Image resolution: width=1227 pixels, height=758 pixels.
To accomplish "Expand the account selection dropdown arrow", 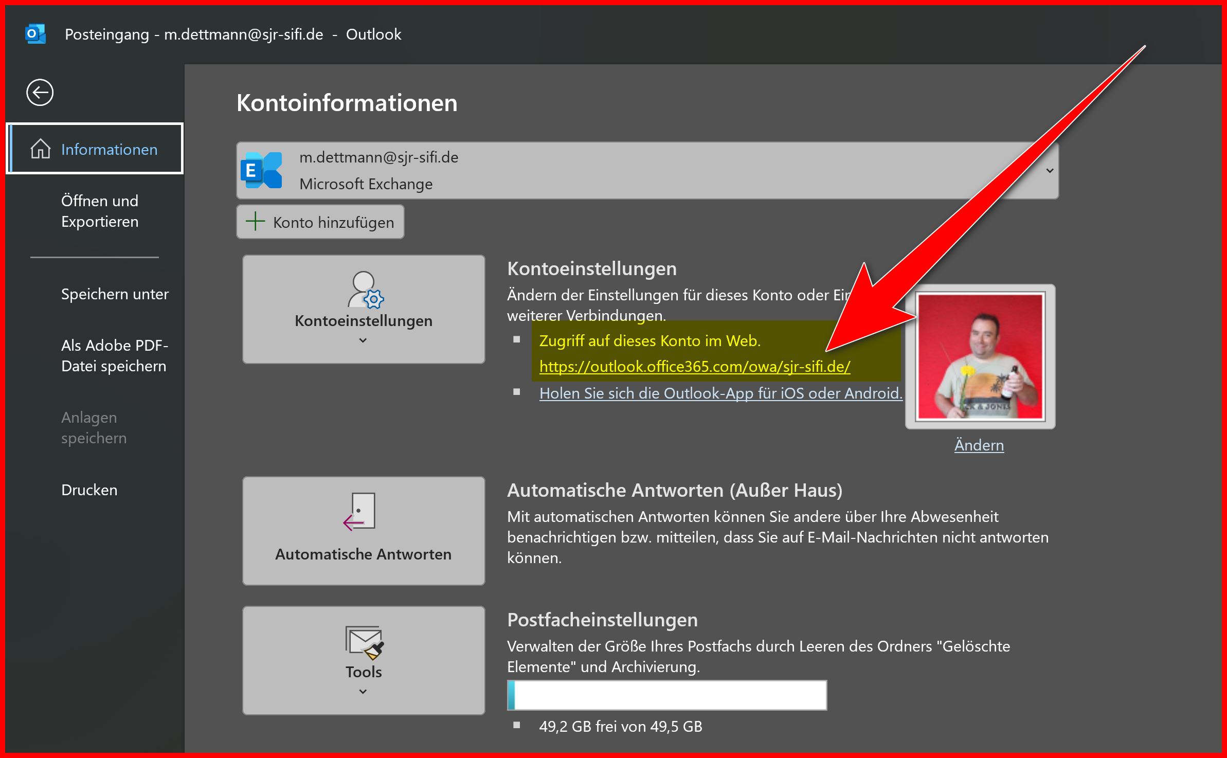I will [x=1050, y=171].
